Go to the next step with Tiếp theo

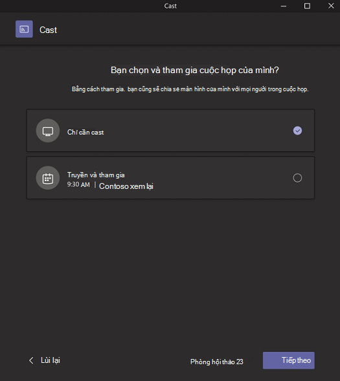click(x=288, y=360)
